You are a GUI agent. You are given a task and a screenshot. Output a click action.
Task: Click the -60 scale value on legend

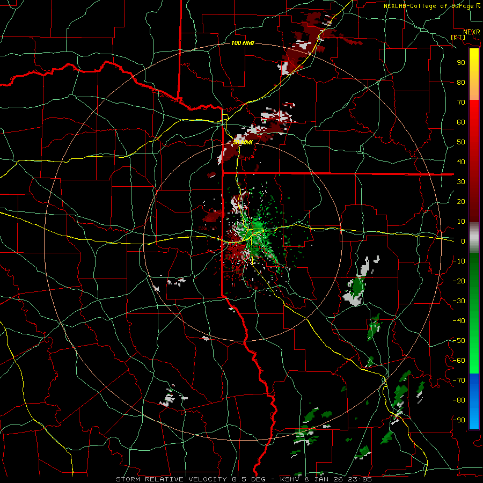(x=459, y=361)
